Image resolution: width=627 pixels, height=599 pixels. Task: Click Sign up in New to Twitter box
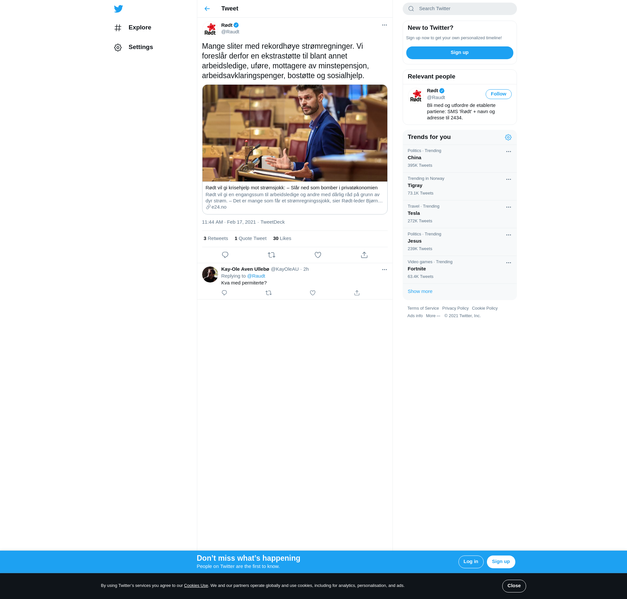point(459,53)
